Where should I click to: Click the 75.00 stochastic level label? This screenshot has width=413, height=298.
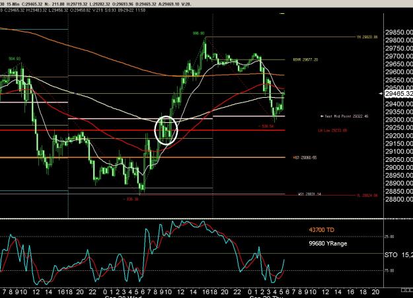click(x=389, y=271)
